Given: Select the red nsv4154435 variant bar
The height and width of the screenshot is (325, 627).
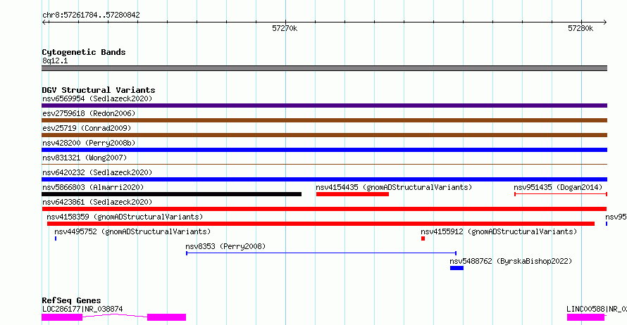Looking at the screenshot, I should [x=352, y=194].
